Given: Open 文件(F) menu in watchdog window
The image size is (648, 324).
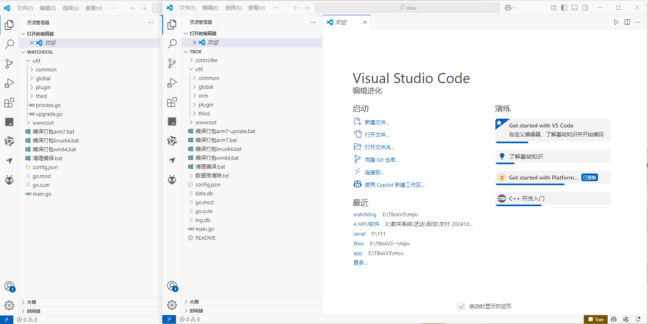Looking at the screenshot, I should tap(25, 8).
